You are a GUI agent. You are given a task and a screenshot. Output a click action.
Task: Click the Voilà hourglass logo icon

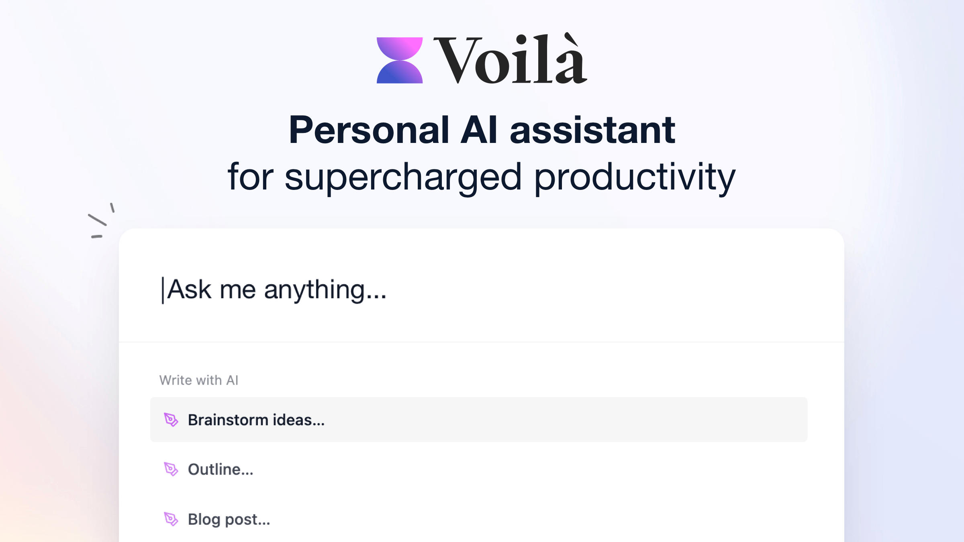tap(399, 60)
